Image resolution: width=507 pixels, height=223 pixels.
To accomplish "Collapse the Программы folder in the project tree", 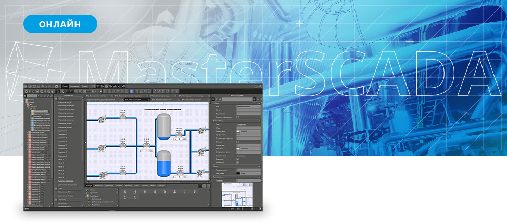I will click(x=29, y=116).
